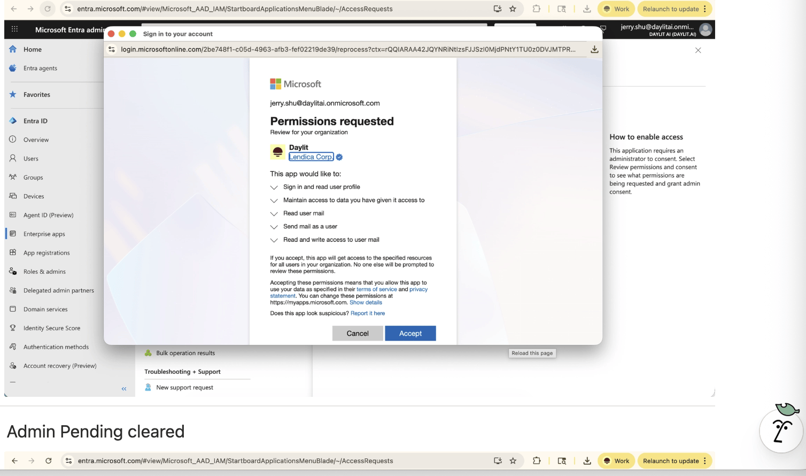
Task: Click the Identity Secure Score trophy icon
Action: tap(13, 328)
